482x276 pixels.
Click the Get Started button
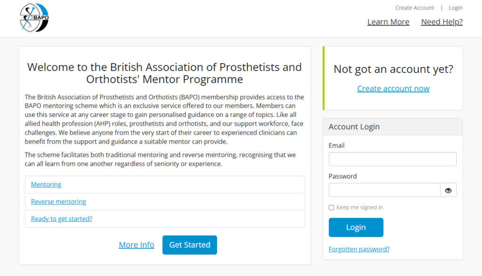point(190,245)
